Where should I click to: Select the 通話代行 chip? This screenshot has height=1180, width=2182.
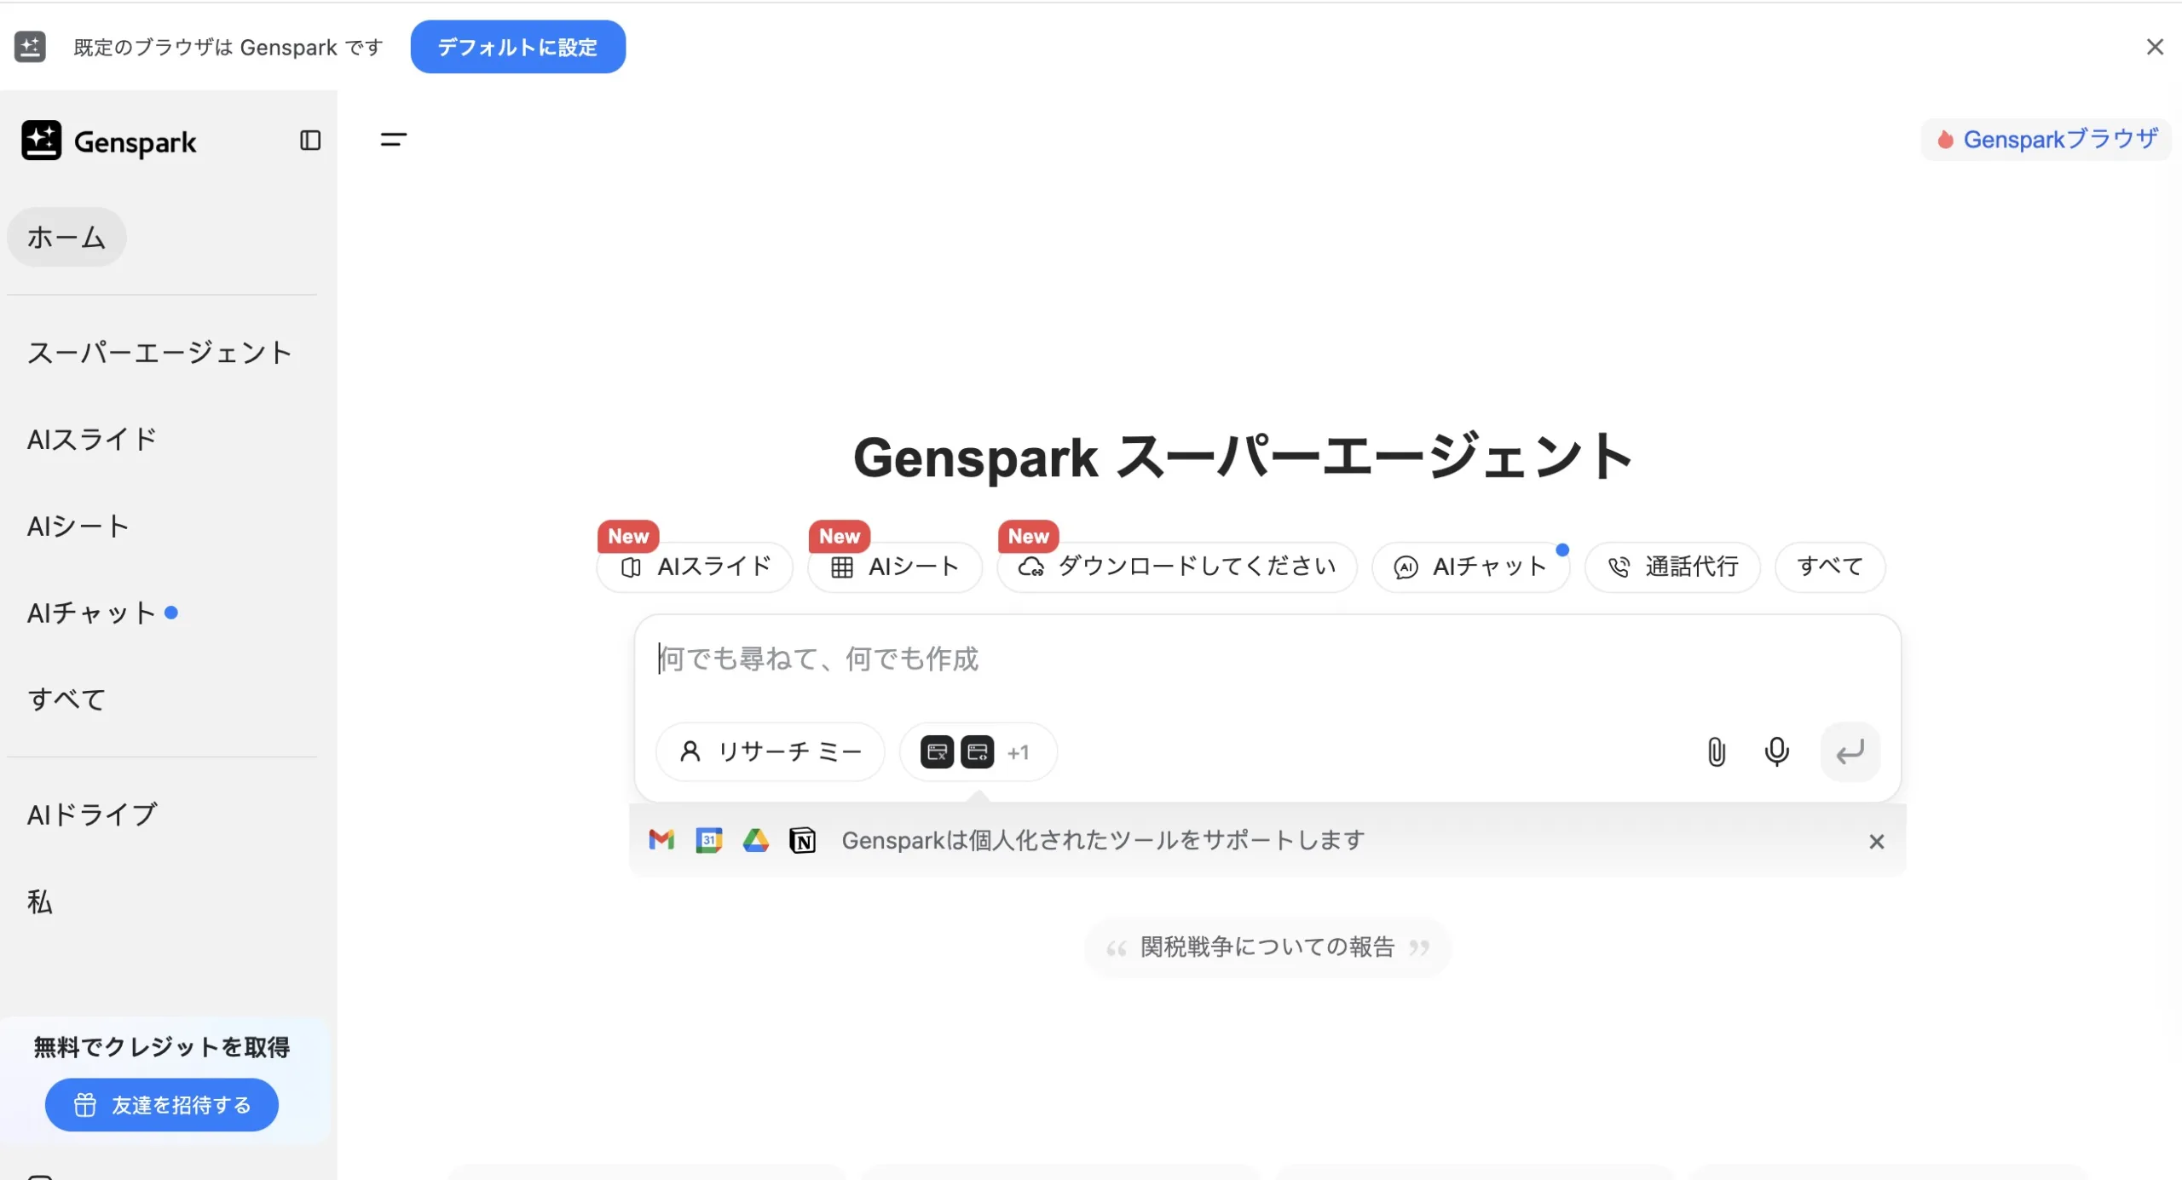[x=1672, y=567]
